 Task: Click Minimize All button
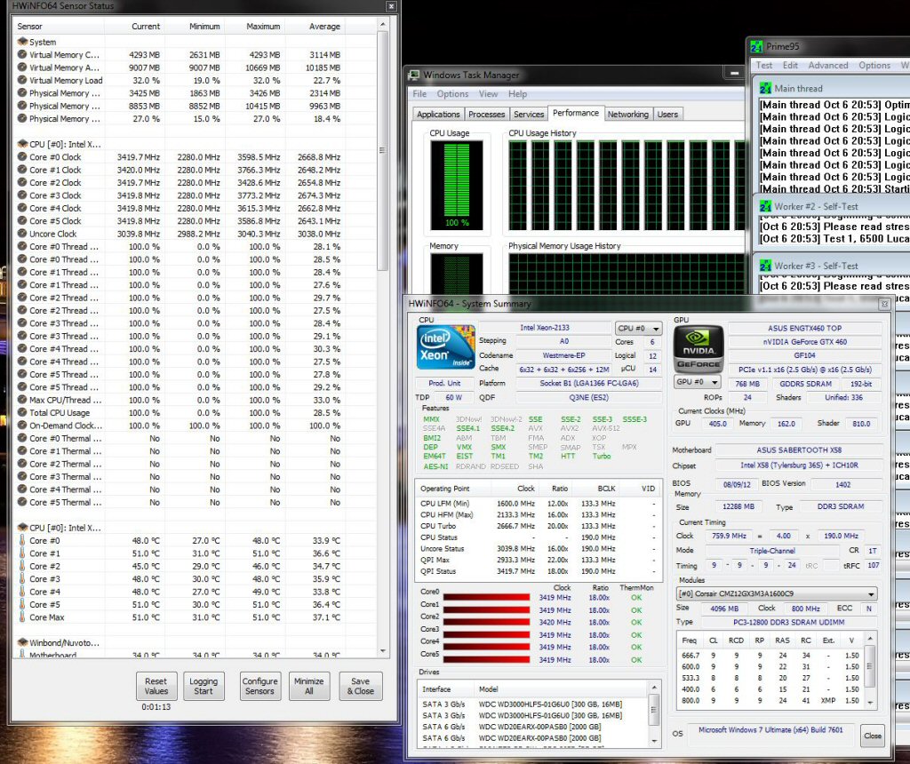(x=308, y=686)
